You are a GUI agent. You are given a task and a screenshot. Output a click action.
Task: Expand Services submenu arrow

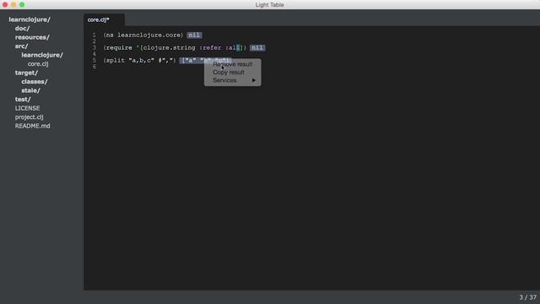coord(254,80)
